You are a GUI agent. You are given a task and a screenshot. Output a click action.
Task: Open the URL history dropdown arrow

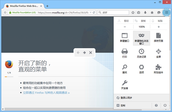91,12
